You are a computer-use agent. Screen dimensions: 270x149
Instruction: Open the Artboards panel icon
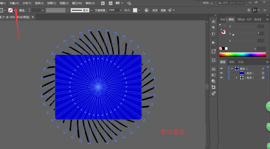point(214,60)
